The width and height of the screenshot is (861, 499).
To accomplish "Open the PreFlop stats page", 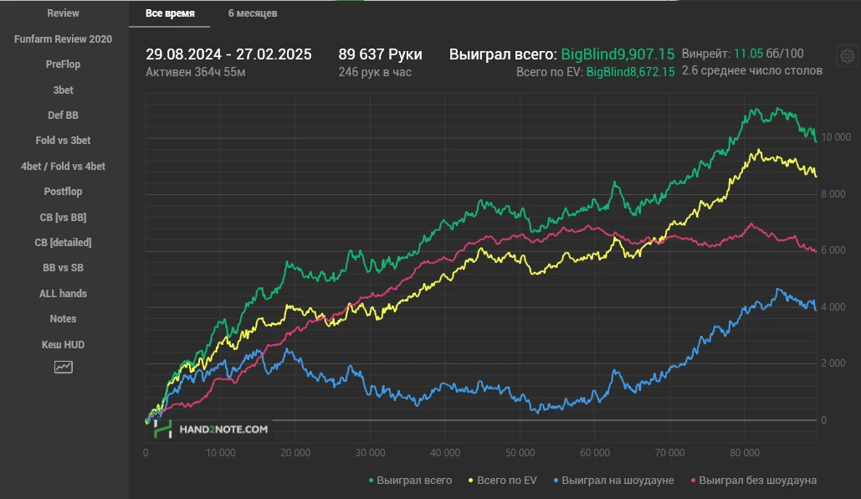I will point(64,64).
